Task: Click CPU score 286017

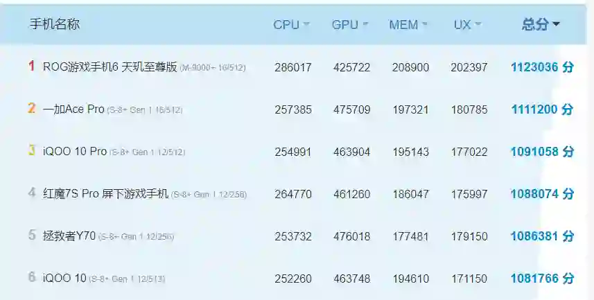Action: pos(293,67)
